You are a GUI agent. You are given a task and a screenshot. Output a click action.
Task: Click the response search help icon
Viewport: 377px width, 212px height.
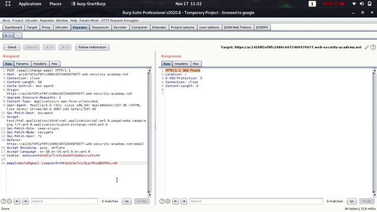pos(162,201)
